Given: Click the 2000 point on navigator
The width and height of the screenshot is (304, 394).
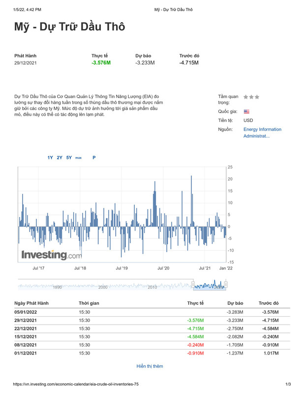Looking at the screenshot, I should pos(103,287).
